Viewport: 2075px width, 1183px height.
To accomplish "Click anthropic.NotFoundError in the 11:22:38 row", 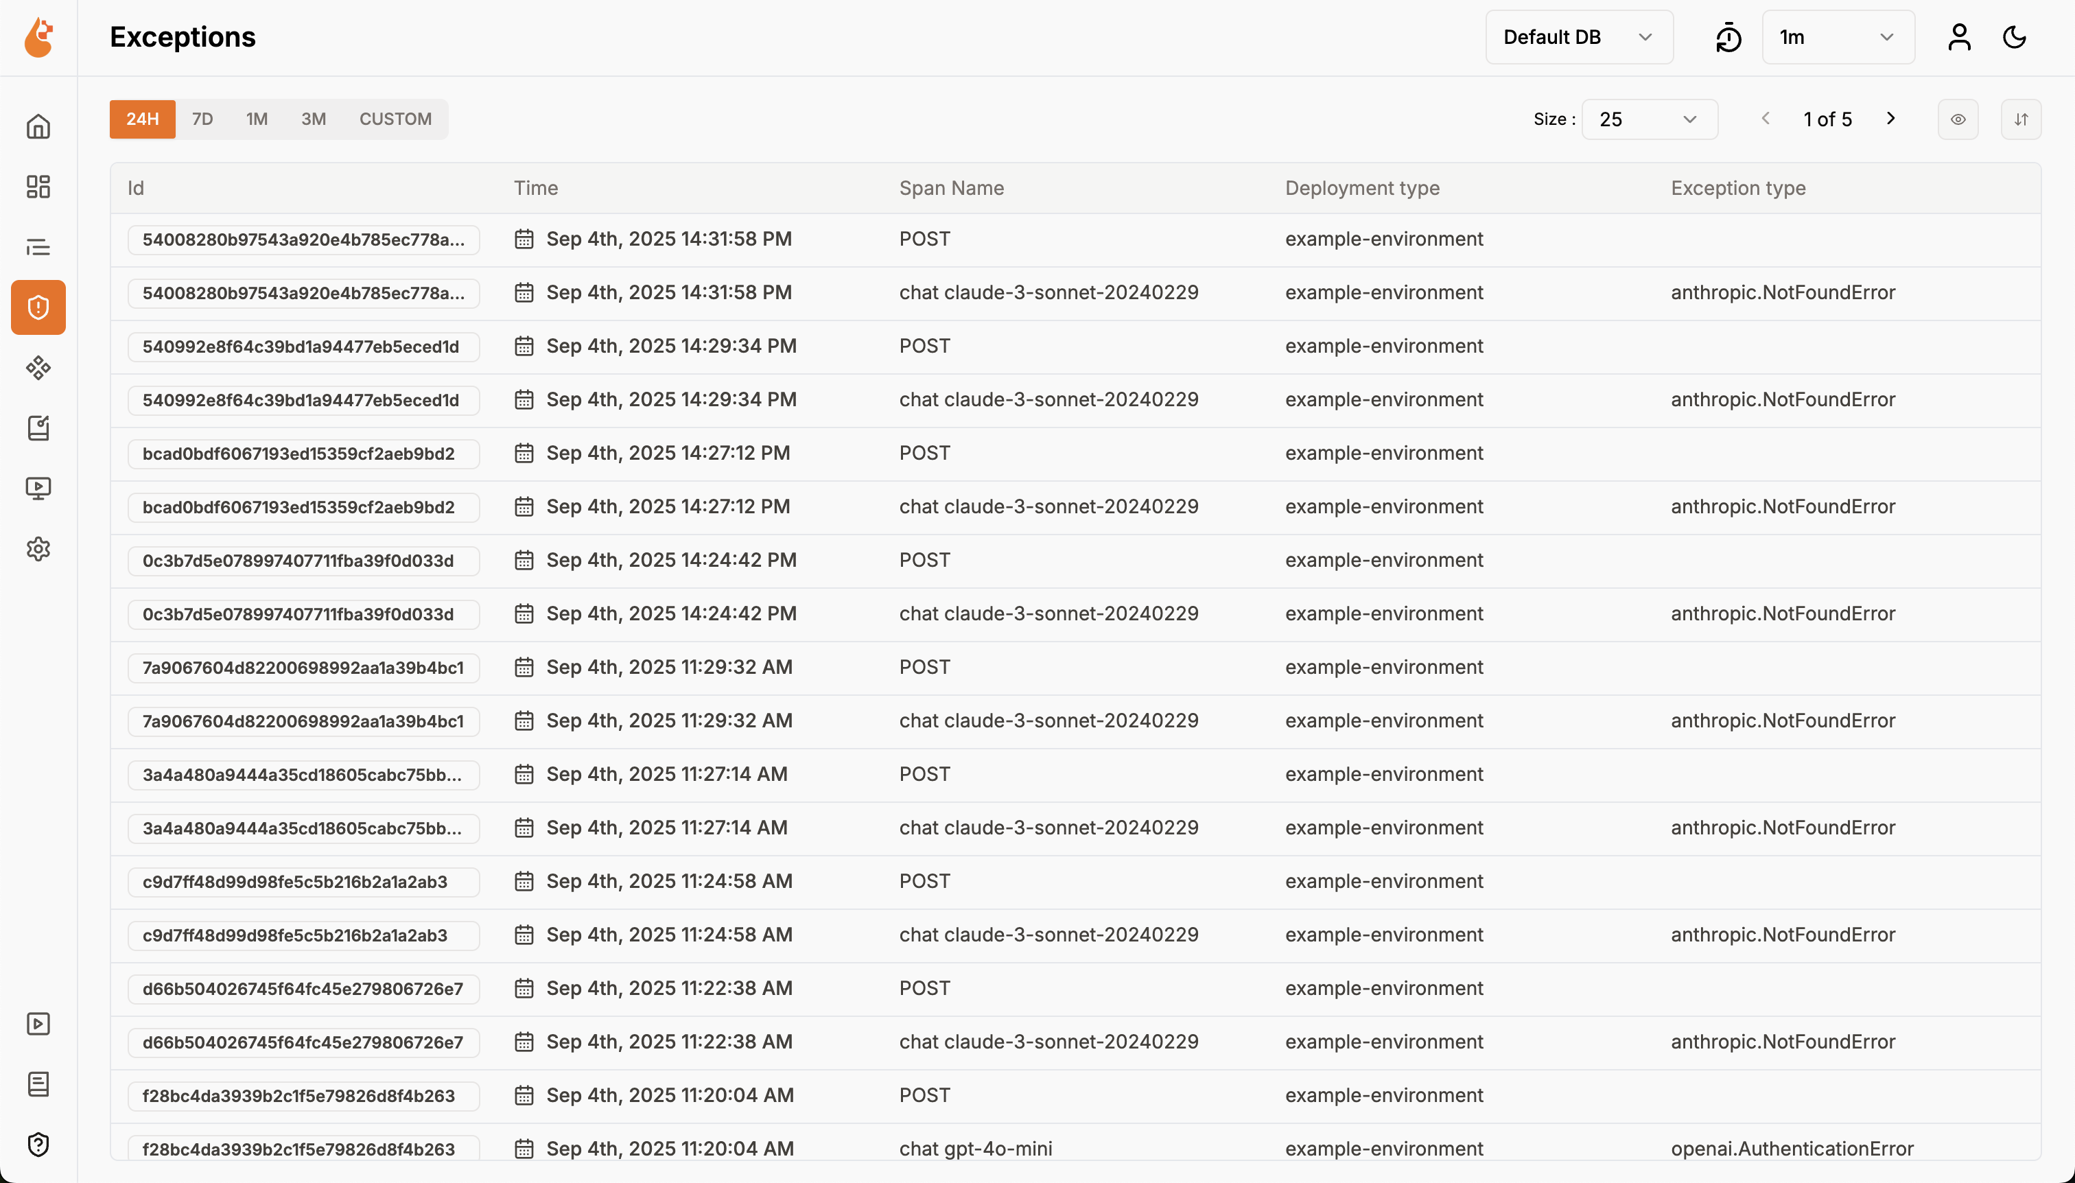I will point(1783,1042).
